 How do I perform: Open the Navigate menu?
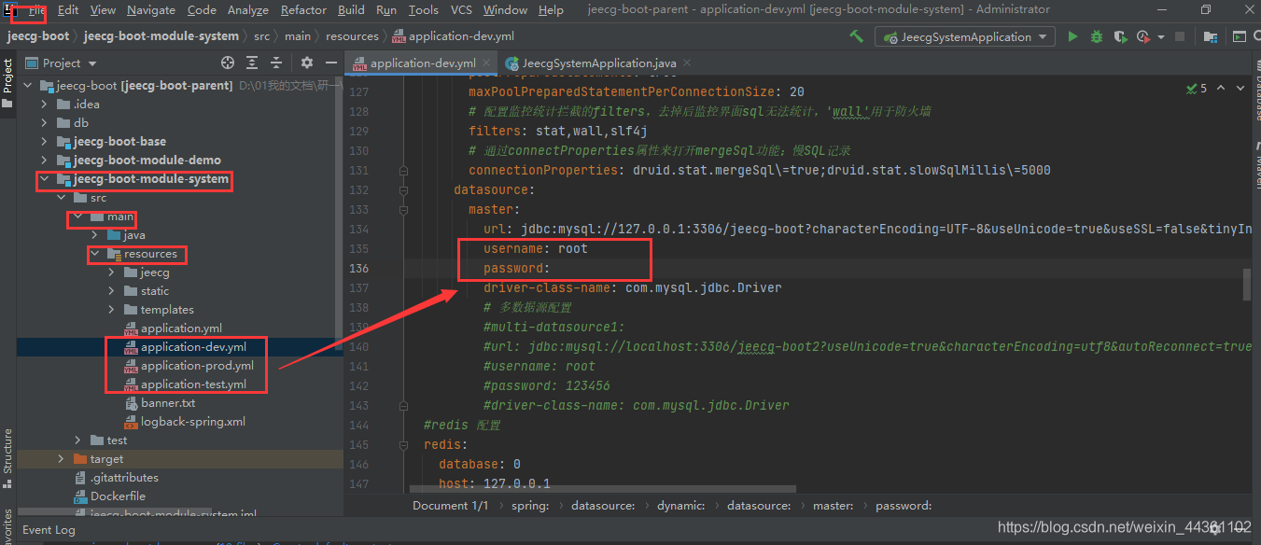(x=151, y=9)
